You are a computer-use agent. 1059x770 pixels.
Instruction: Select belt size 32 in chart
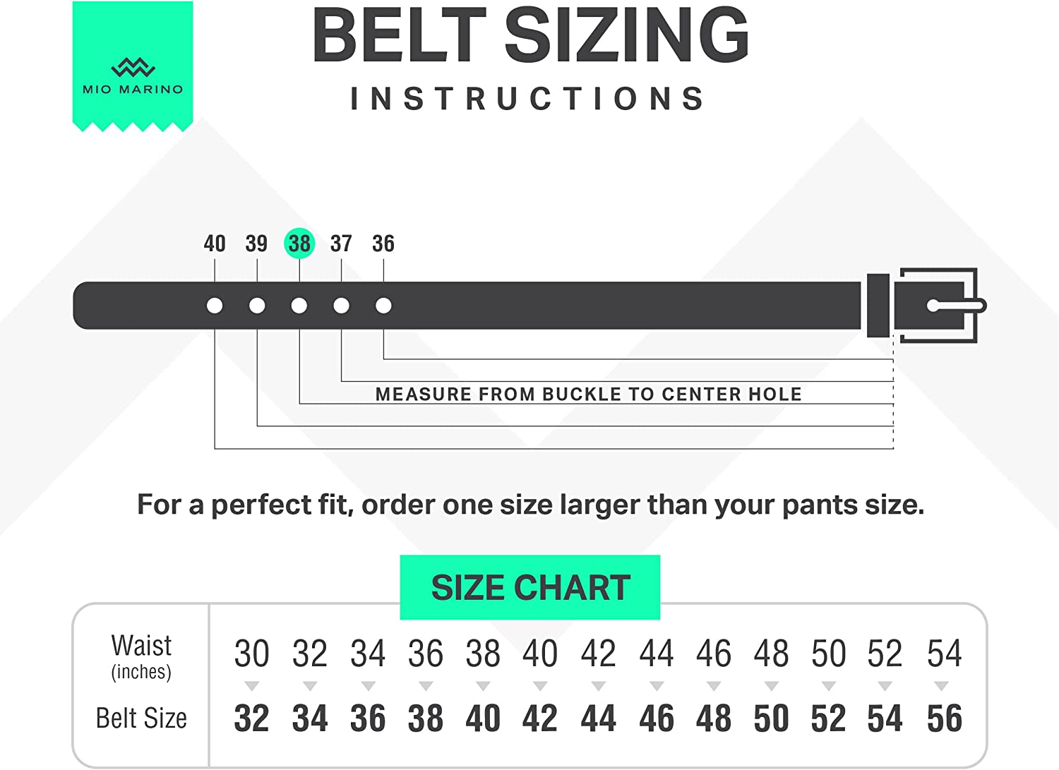click(251, 718)
